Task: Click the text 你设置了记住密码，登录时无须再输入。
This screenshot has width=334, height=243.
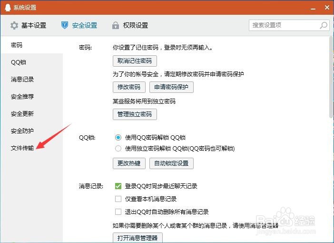Action: click(163, 47)
